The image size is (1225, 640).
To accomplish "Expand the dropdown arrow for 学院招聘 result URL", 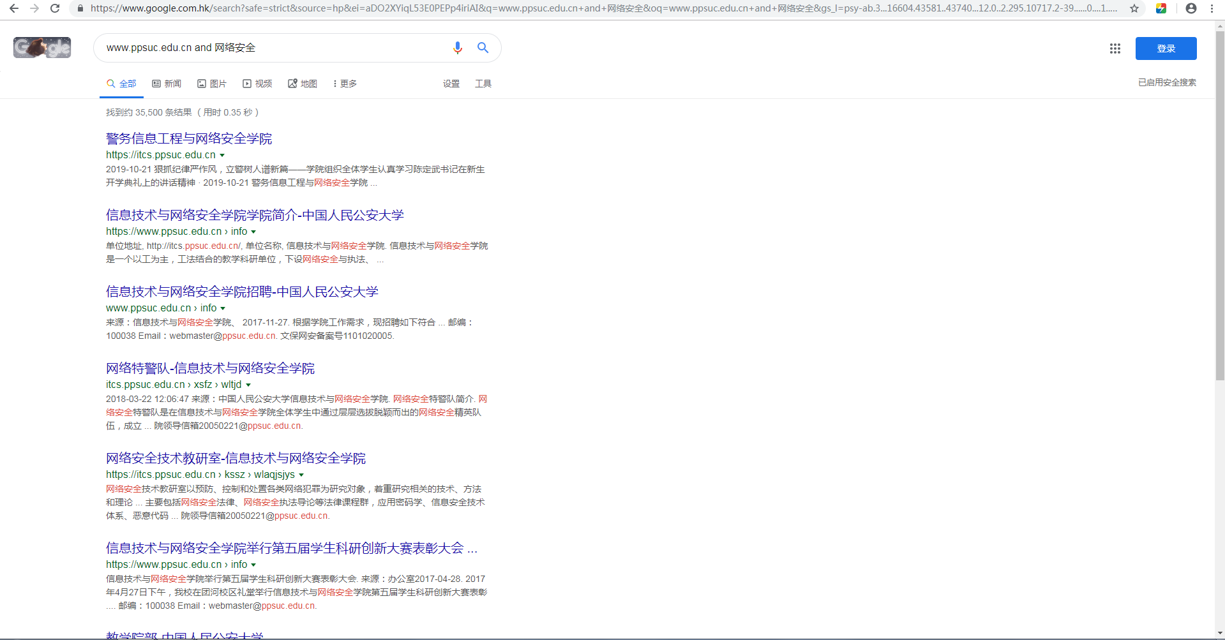I will point(223,308).
